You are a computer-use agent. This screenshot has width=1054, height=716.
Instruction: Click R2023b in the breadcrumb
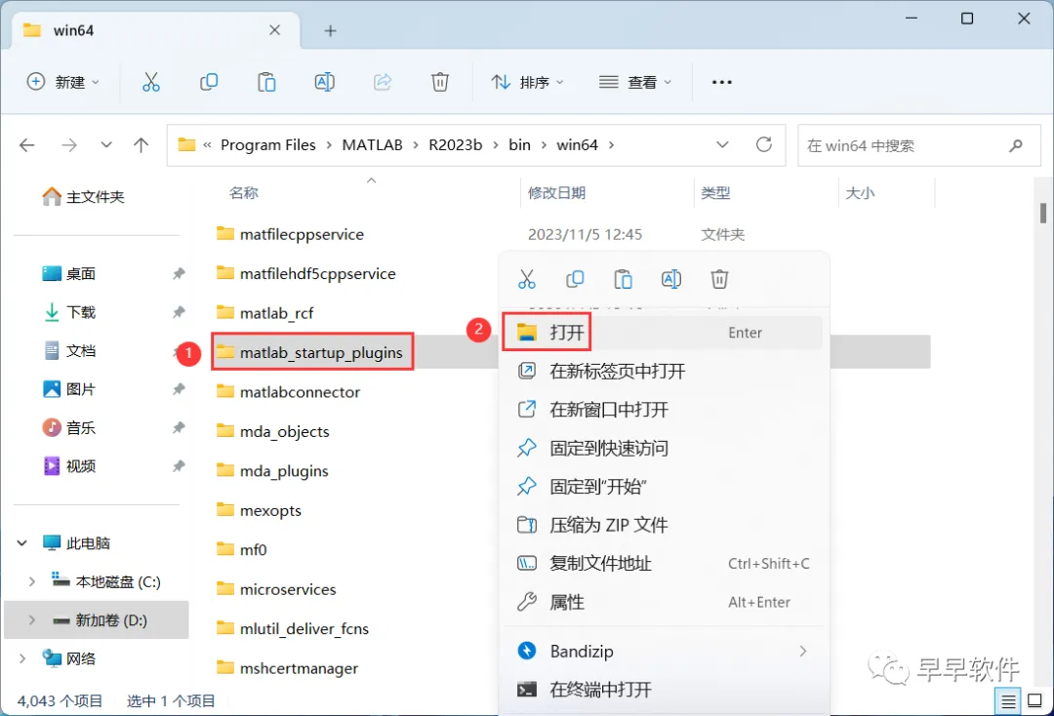pos(455,145)
